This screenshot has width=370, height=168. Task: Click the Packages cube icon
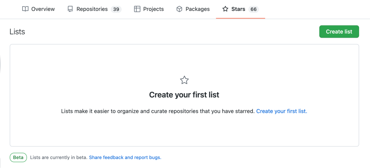click(179, 9)
